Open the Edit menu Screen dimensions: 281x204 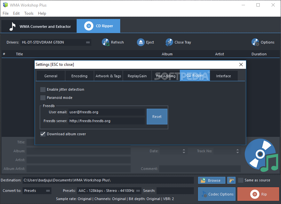tap(16, 13)
